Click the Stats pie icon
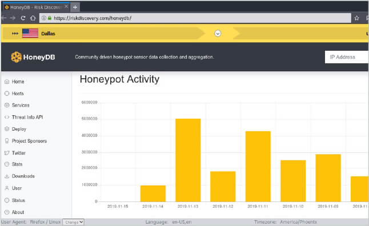This screenshot has height=226, width=369. (7, 164)
